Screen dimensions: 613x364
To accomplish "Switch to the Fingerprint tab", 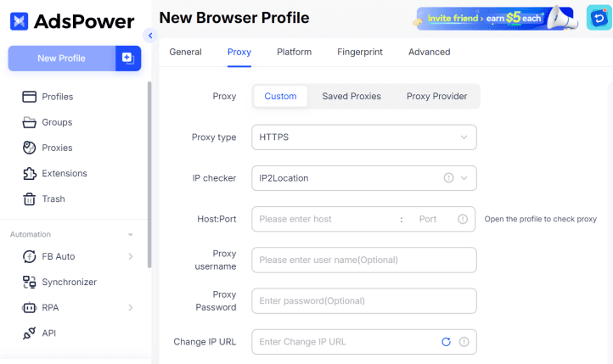I will 360,52.
